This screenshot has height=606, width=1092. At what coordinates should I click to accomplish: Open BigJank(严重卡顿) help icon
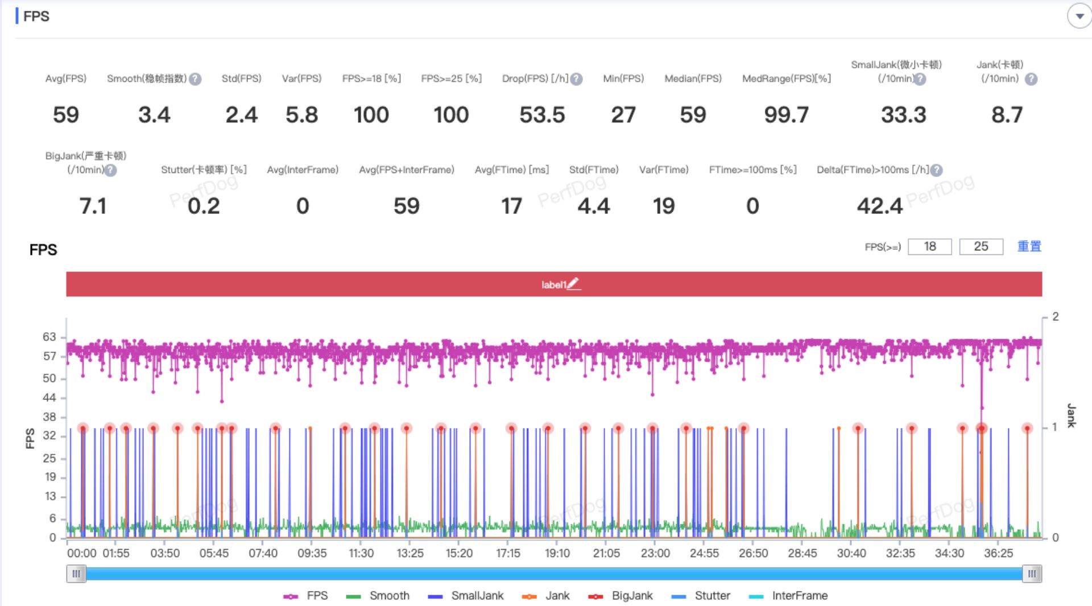click(111, 170)
